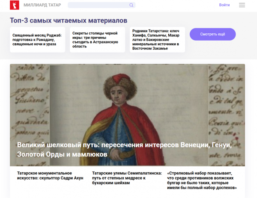Image resolution: width=257 pixels, height=198 pixels.
Task: Focus the search input field in header
Action: pyautogui.click(x=99, y=5)
